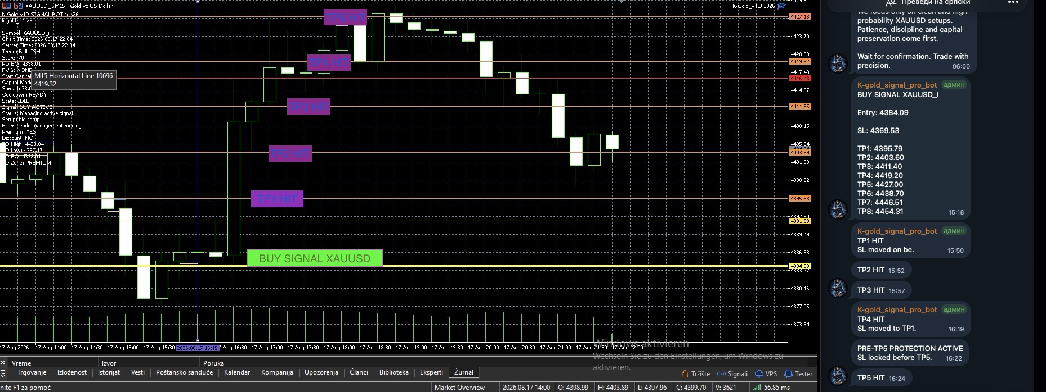The height and width of the screenshot is (392, 1046).
Task: Click Trend: BULLISH info line
Action: [x=21, y=51]
